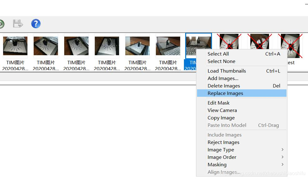
Task: Select the second red-crossed rejected thumbnail
Action: [x=260, y=41]
